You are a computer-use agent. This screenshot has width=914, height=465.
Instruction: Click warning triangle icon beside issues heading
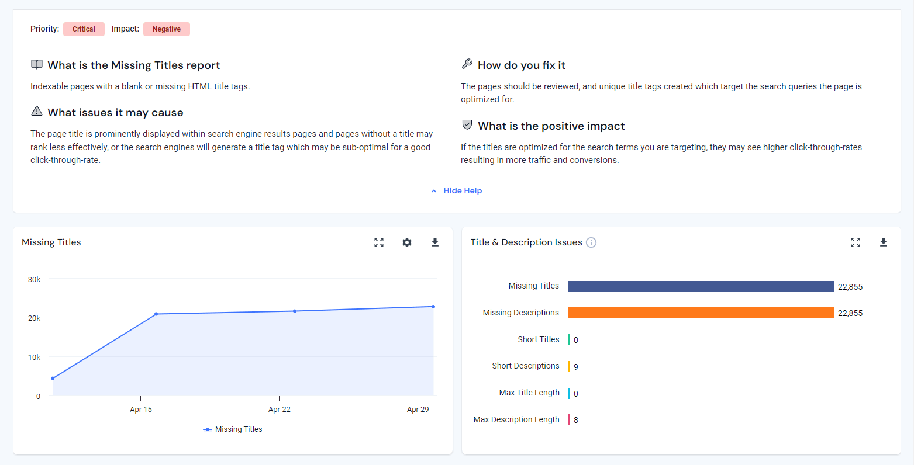tap(37, 112)
